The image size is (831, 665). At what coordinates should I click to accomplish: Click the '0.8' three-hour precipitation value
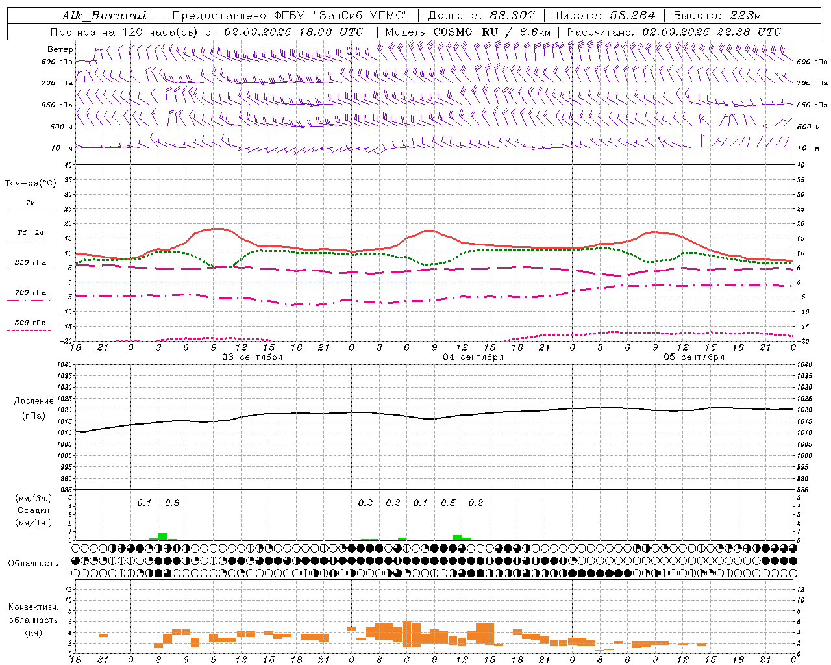[x=172, y=503]
